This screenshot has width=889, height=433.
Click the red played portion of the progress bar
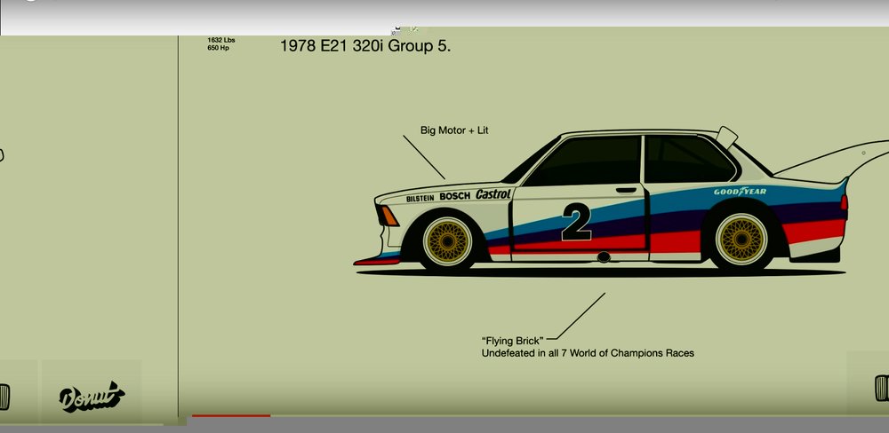(x=231, y=416)
